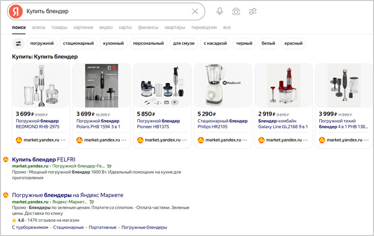Select the белый filter chip
Screen dimensions: 374x236
268,43
